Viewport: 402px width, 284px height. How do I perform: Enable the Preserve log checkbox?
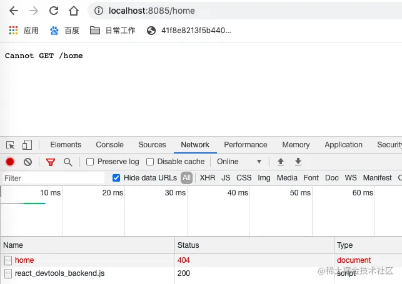tap(90, 162)
